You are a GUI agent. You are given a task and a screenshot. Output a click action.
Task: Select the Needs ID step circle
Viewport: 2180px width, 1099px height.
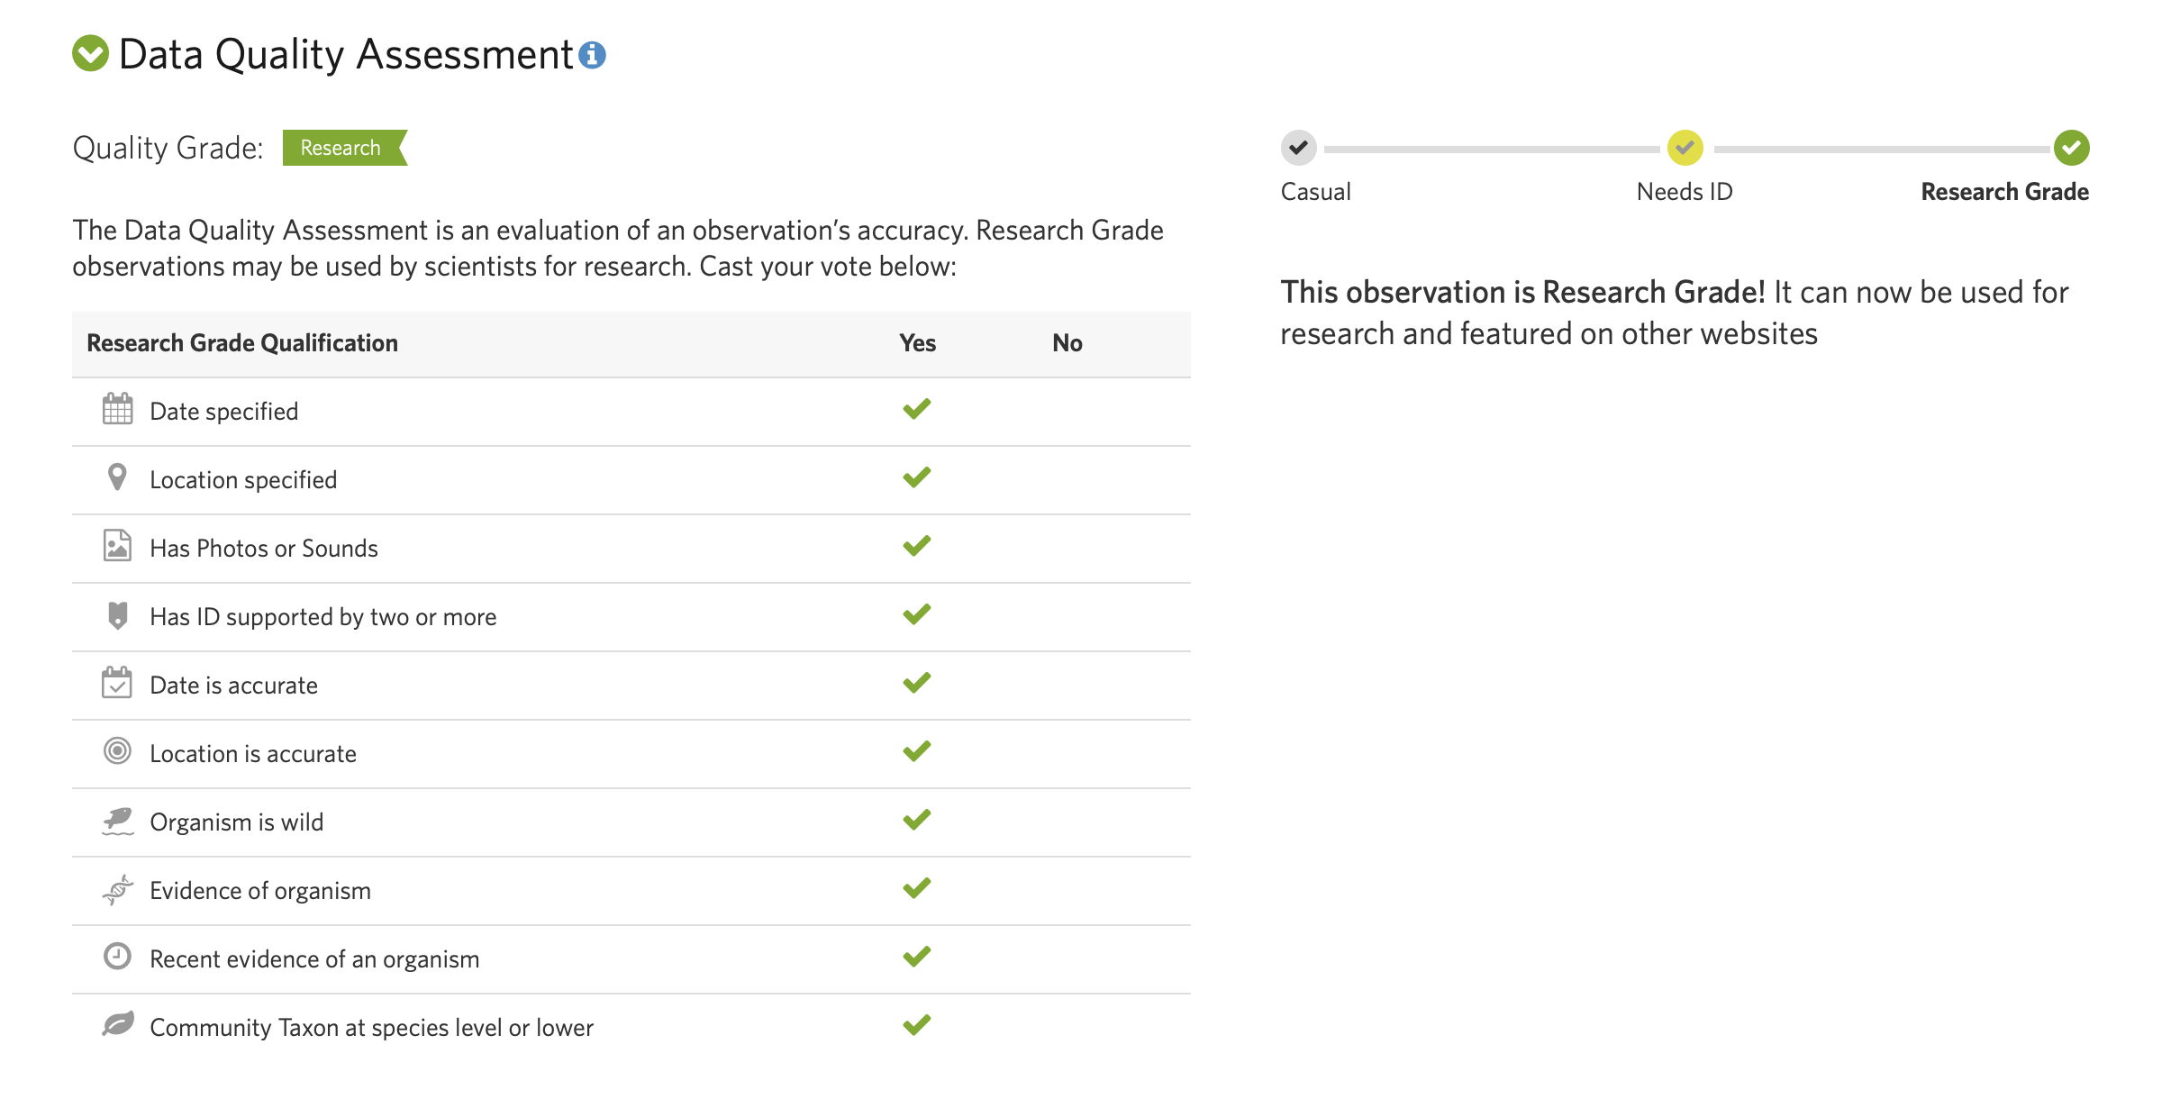[1685, 148]
